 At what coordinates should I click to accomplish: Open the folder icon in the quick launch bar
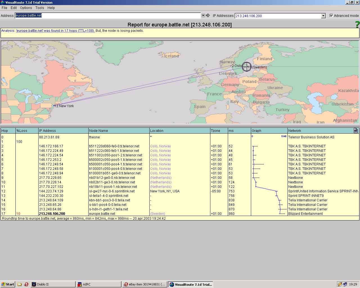pos(19,284)
